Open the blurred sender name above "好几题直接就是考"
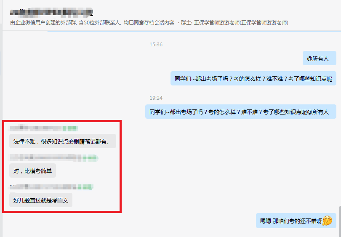 coord(43,187)
